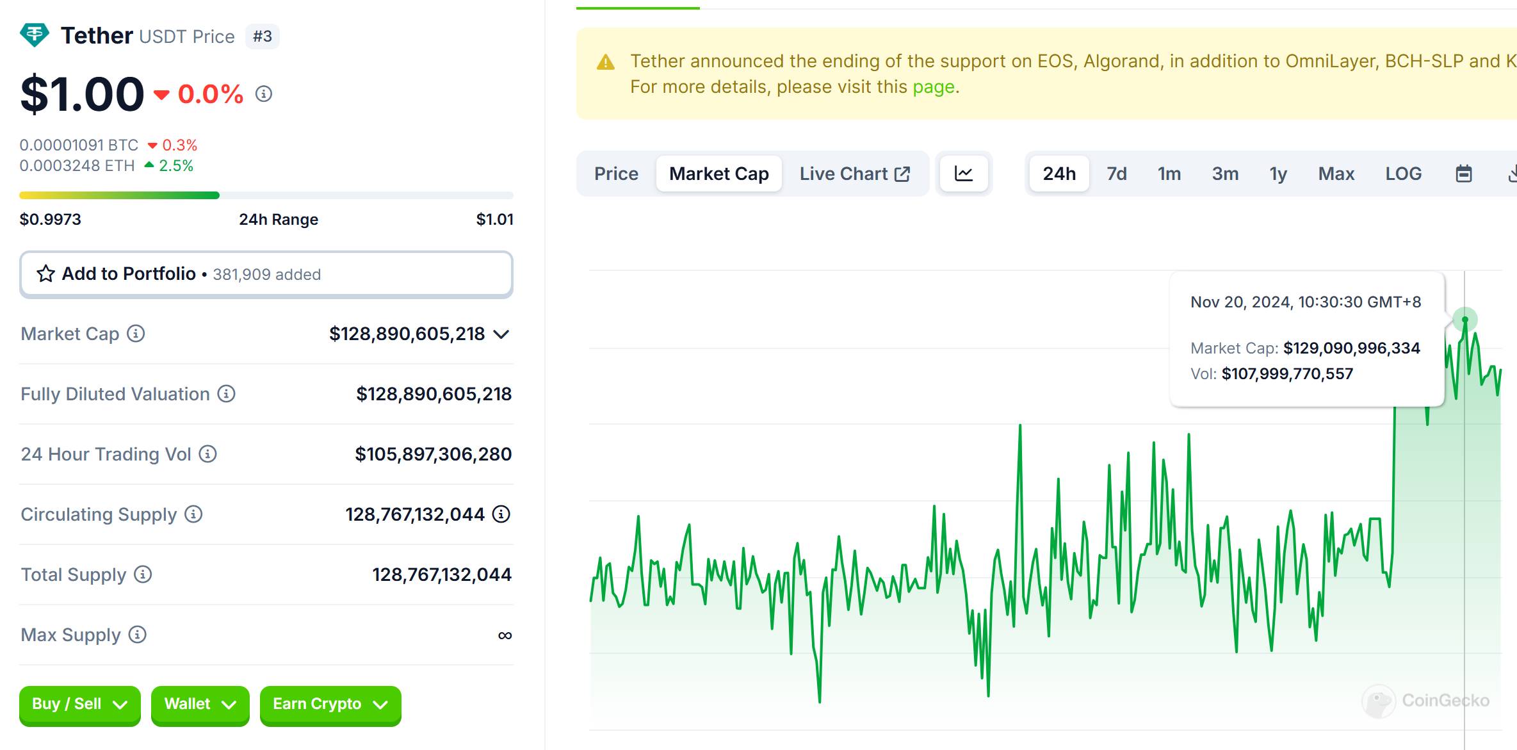
Task: Click the warning triangle icon in the notice
Action: [x=606, y=62]
